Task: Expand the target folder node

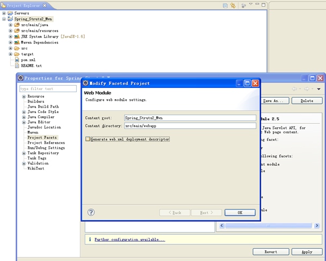Action: point(10,54)
